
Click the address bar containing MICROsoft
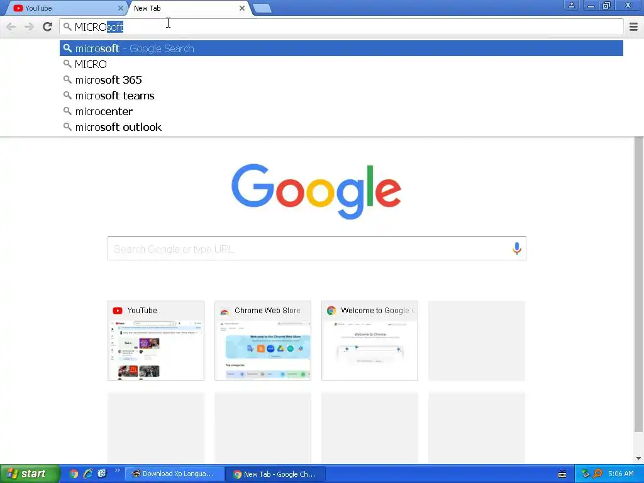click(341, 27)
